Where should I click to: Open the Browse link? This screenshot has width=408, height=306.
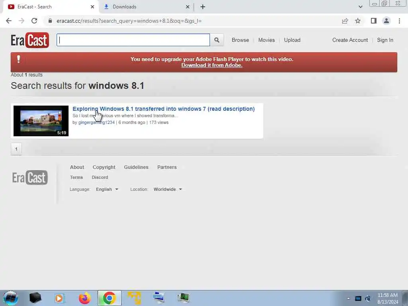(x=240, y=40)
